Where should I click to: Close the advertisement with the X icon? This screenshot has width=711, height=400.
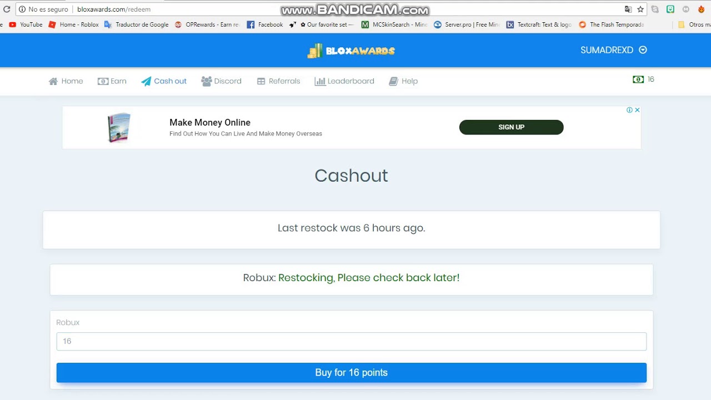click(x=637, y=110)
